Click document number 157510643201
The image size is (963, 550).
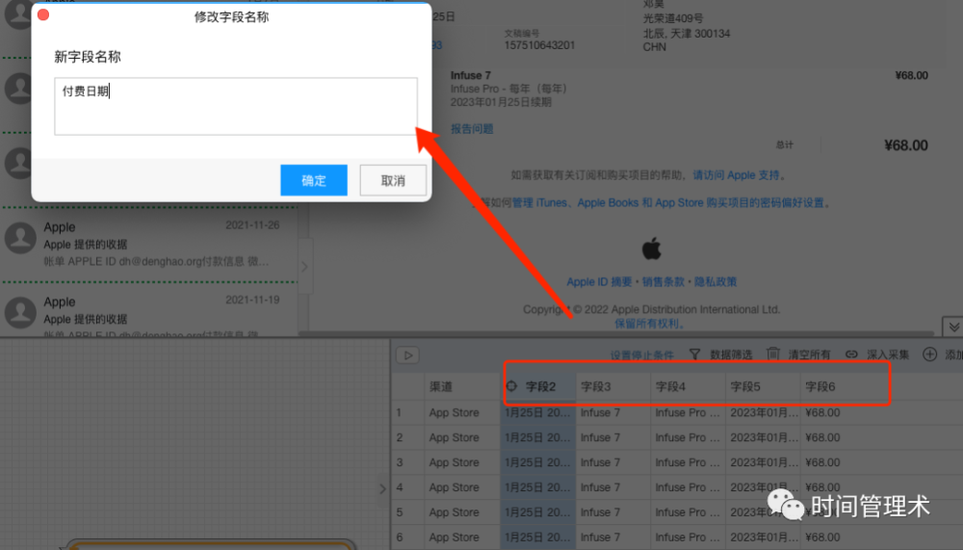coord(539,45)
